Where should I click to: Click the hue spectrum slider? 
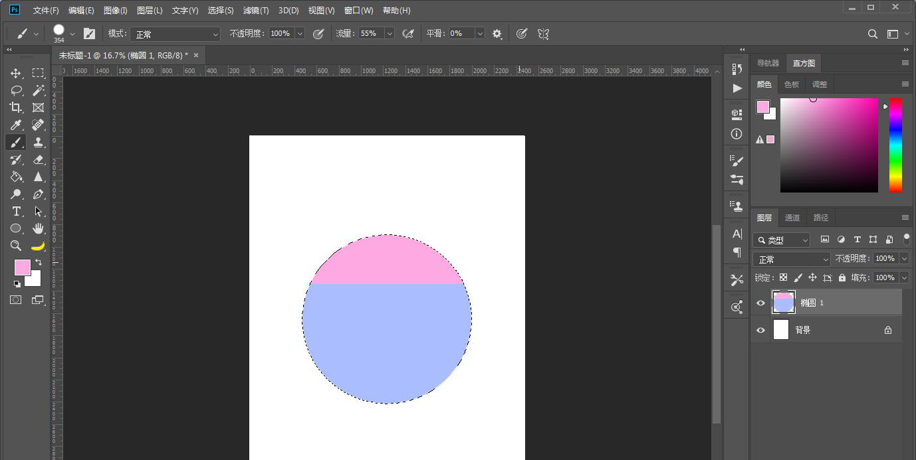point(895,145)
